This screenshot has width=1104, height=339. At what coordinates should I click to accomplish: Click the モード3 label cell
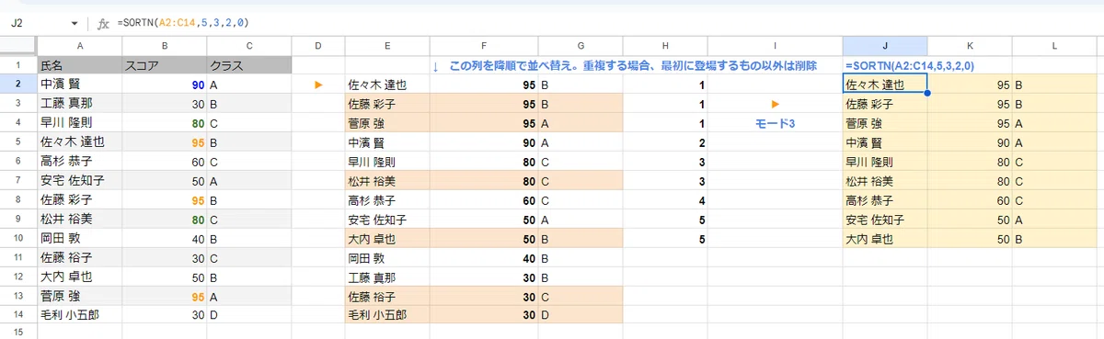coord(775,124)
